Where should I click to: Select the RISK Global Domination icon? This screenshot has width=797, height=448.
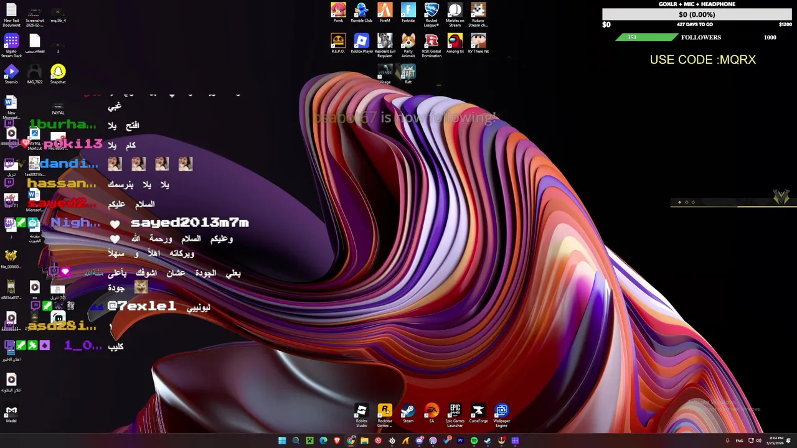(x=432, y=46)
